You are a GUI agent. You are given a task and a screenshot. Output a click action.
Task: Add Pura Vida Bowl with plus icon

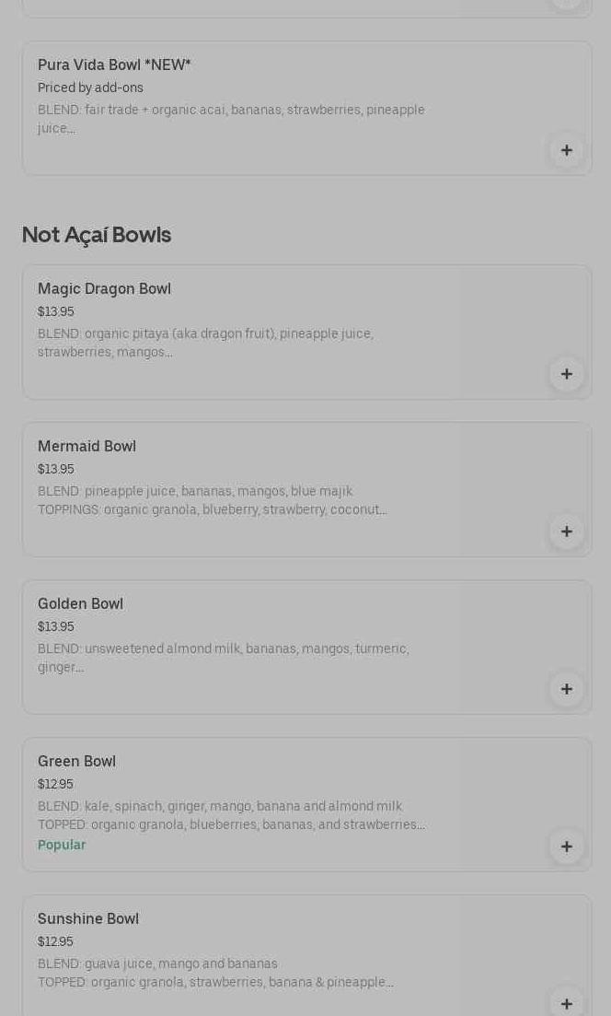coord(566,150)
